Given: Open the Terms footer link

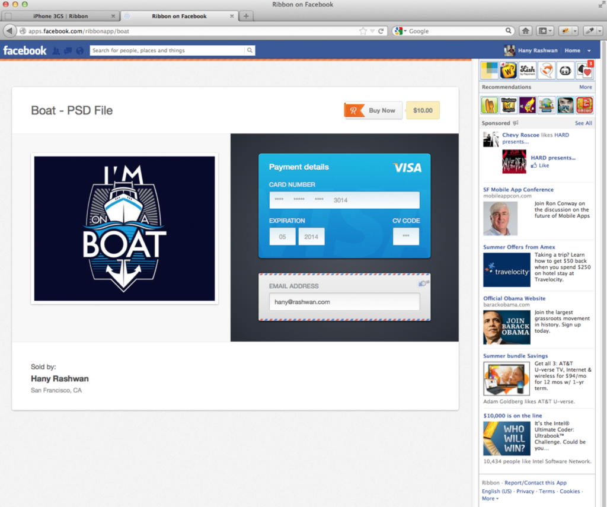Looking at the screenshot, I should pyautogui.click(x=547, y=491).
